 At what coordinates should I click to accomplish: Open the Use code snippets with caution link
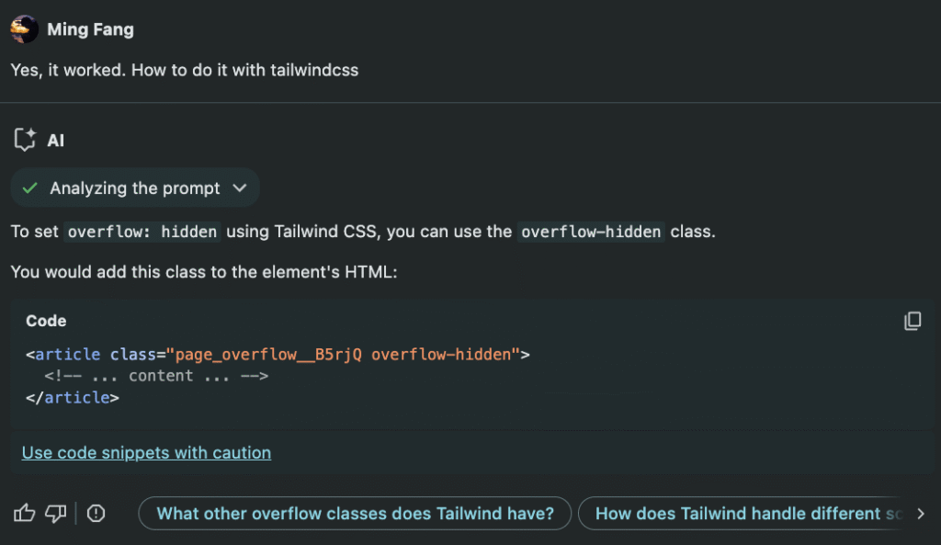point(146,452)
